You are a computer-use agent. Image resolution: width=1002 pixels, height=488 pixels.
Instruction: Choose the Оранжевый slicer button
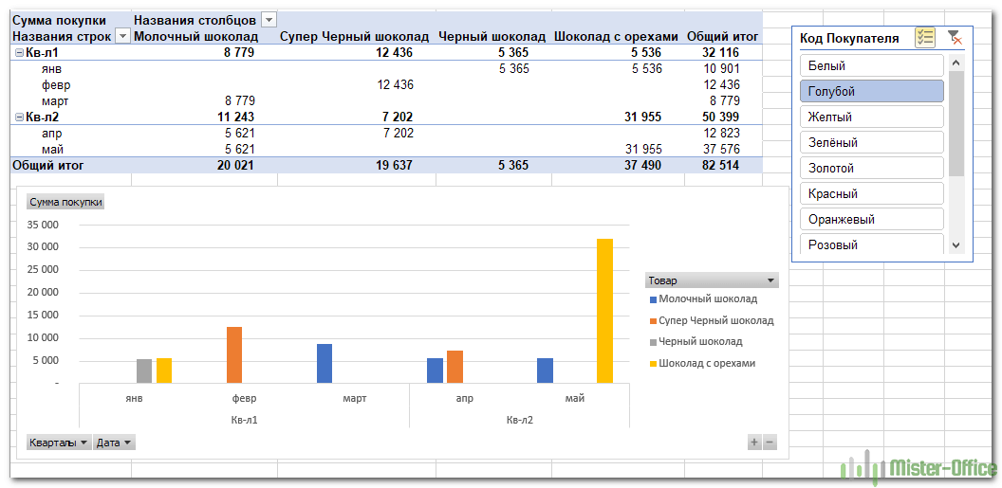coord(871,219)
